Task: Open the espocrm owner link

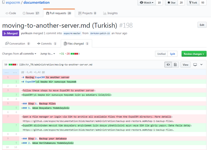Action: [13, 2]
